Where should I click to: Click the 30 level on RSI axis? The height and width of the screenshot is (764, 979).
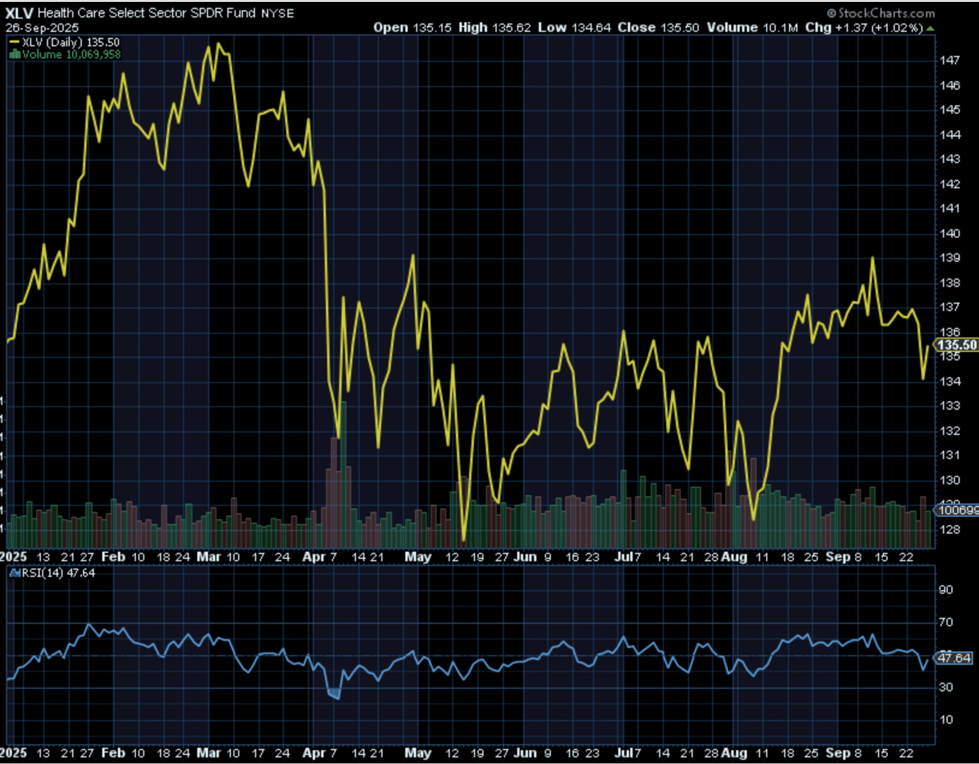tap(945, 687)
